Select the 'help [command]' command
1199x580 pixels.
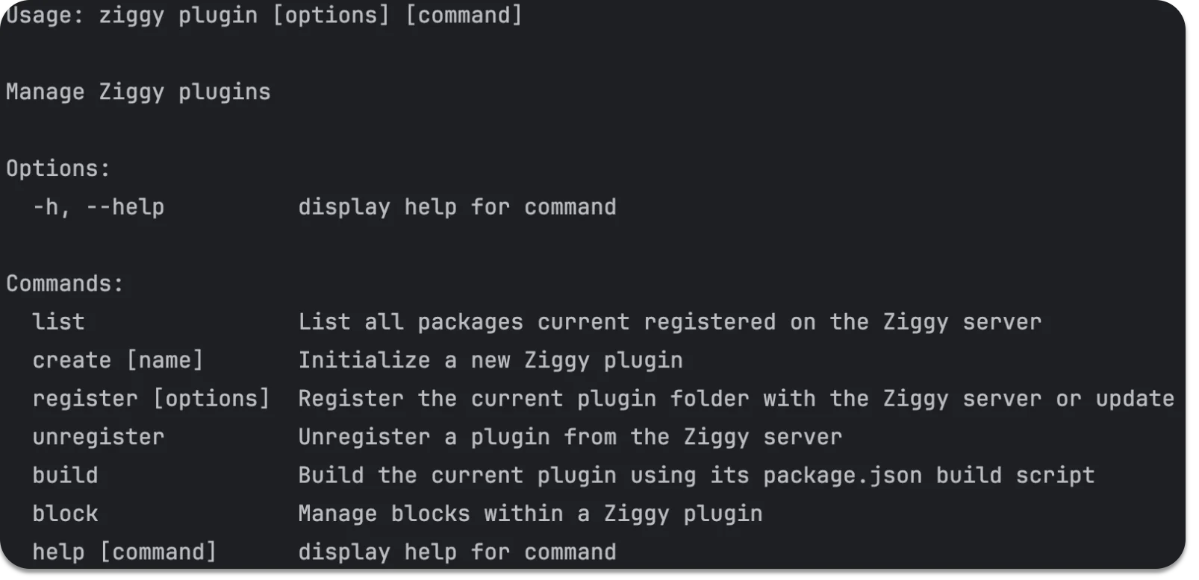tap(125, 552)
